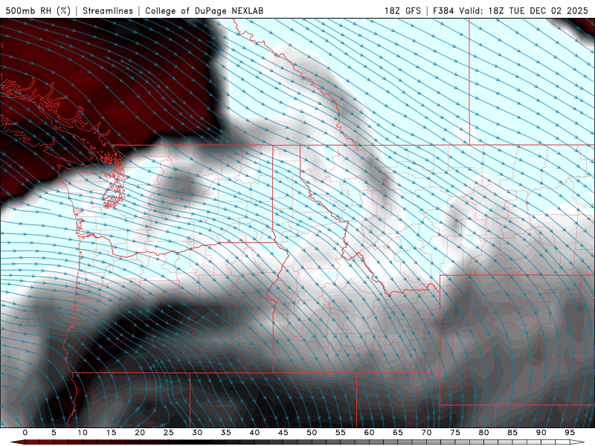Click the legend number "40"
The width and height of the screenshot is (595, 446).
click(x=254, y=433)
